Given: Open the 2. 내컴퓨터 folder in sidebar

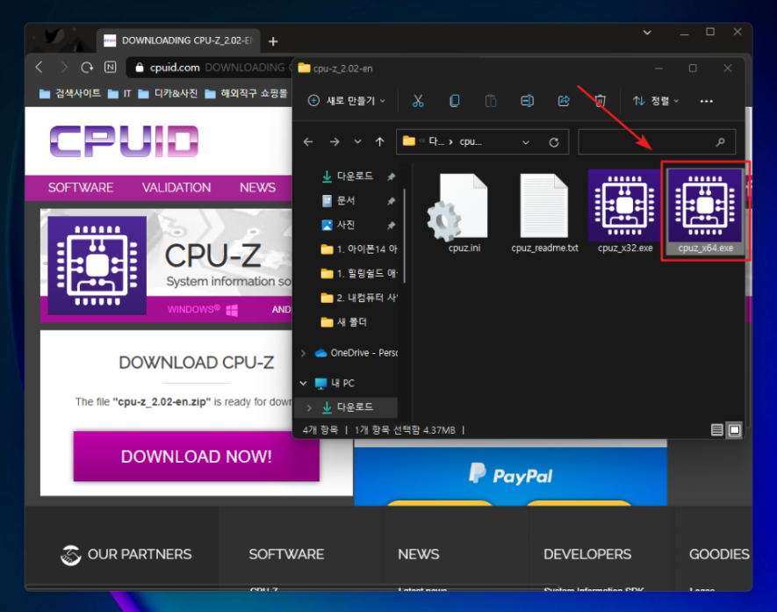Looking at the screenshot, I should tap(359, 298).
